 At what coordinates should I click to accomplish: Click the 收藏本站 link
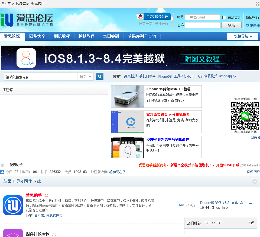[22, 4]
